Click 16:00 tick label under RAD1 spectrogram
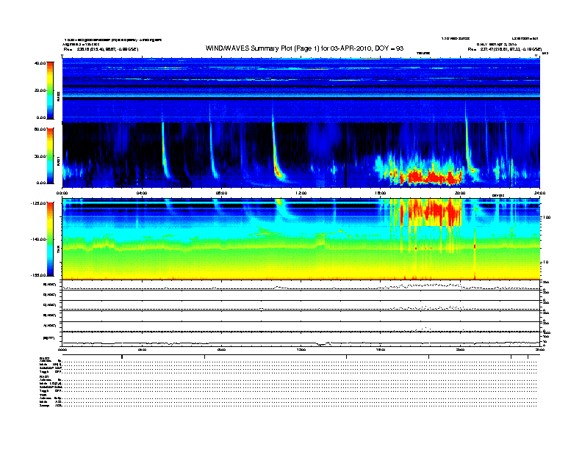 [x=381, y=193]
